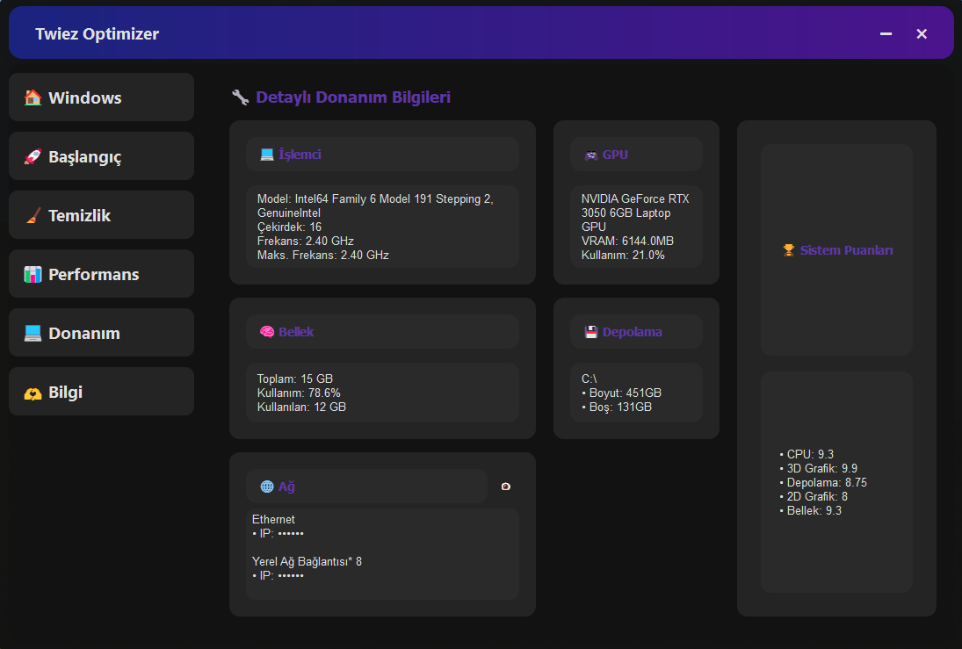Click the 'Frekans: 2.40 GHz' line
Screen dimensions: 962x649
pyautogui.click(x=305, y=242)
